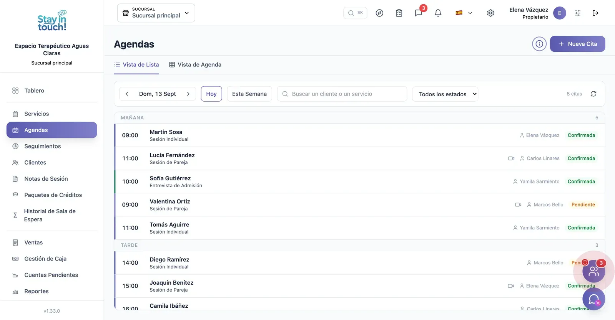The image size is (615, 320).
Task: Open Martín Sosa appointment row
Action: click(x=359, y=135)
